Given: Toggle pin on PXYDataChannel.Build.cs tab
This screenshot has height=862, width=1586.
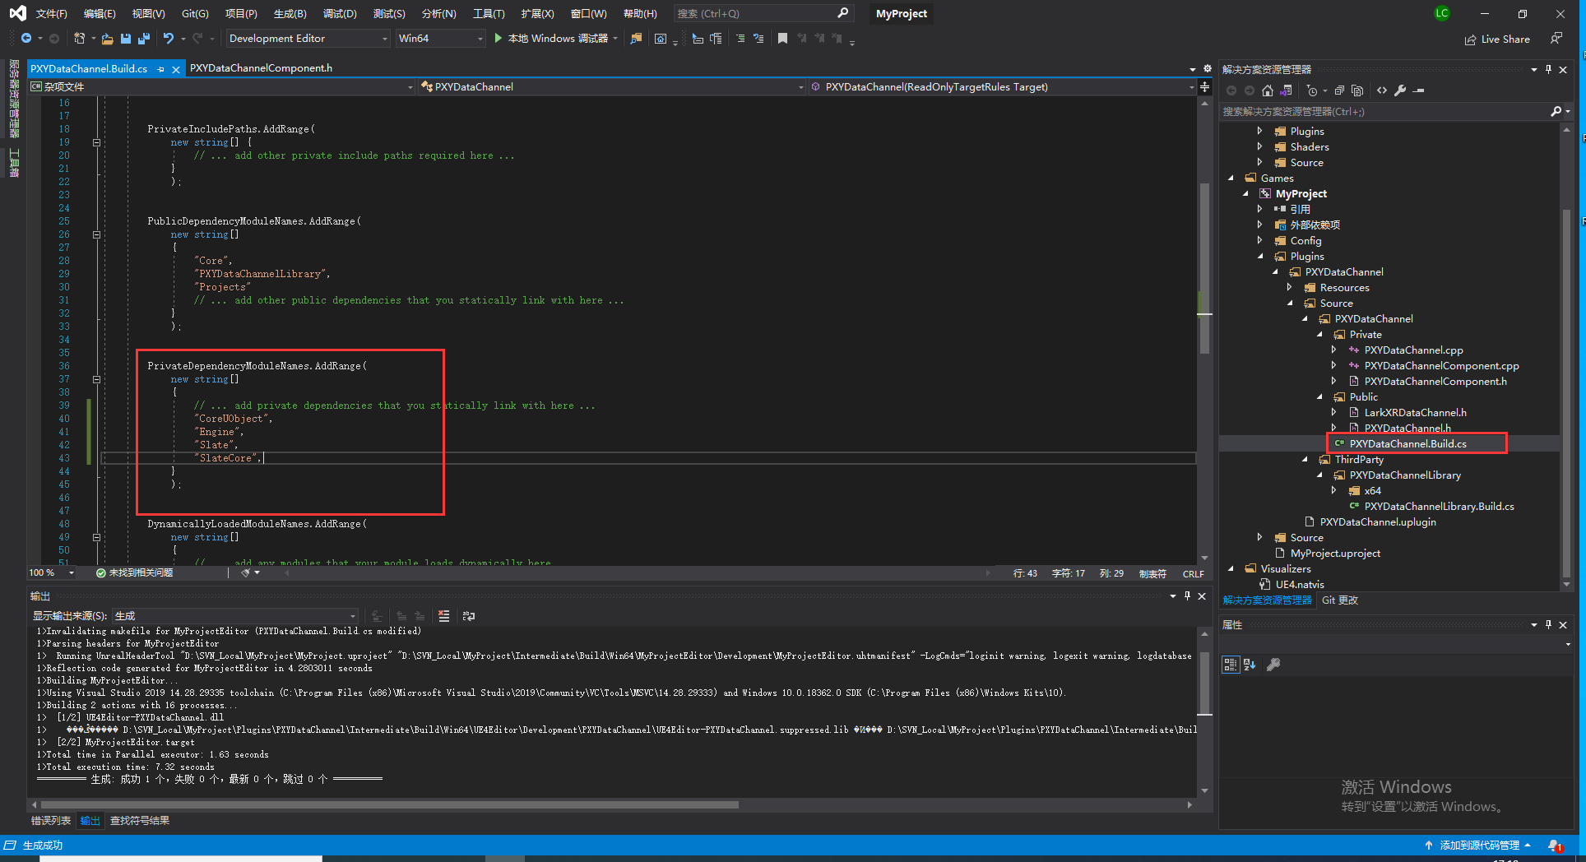Looking at the screenshot, I should 161,69.
